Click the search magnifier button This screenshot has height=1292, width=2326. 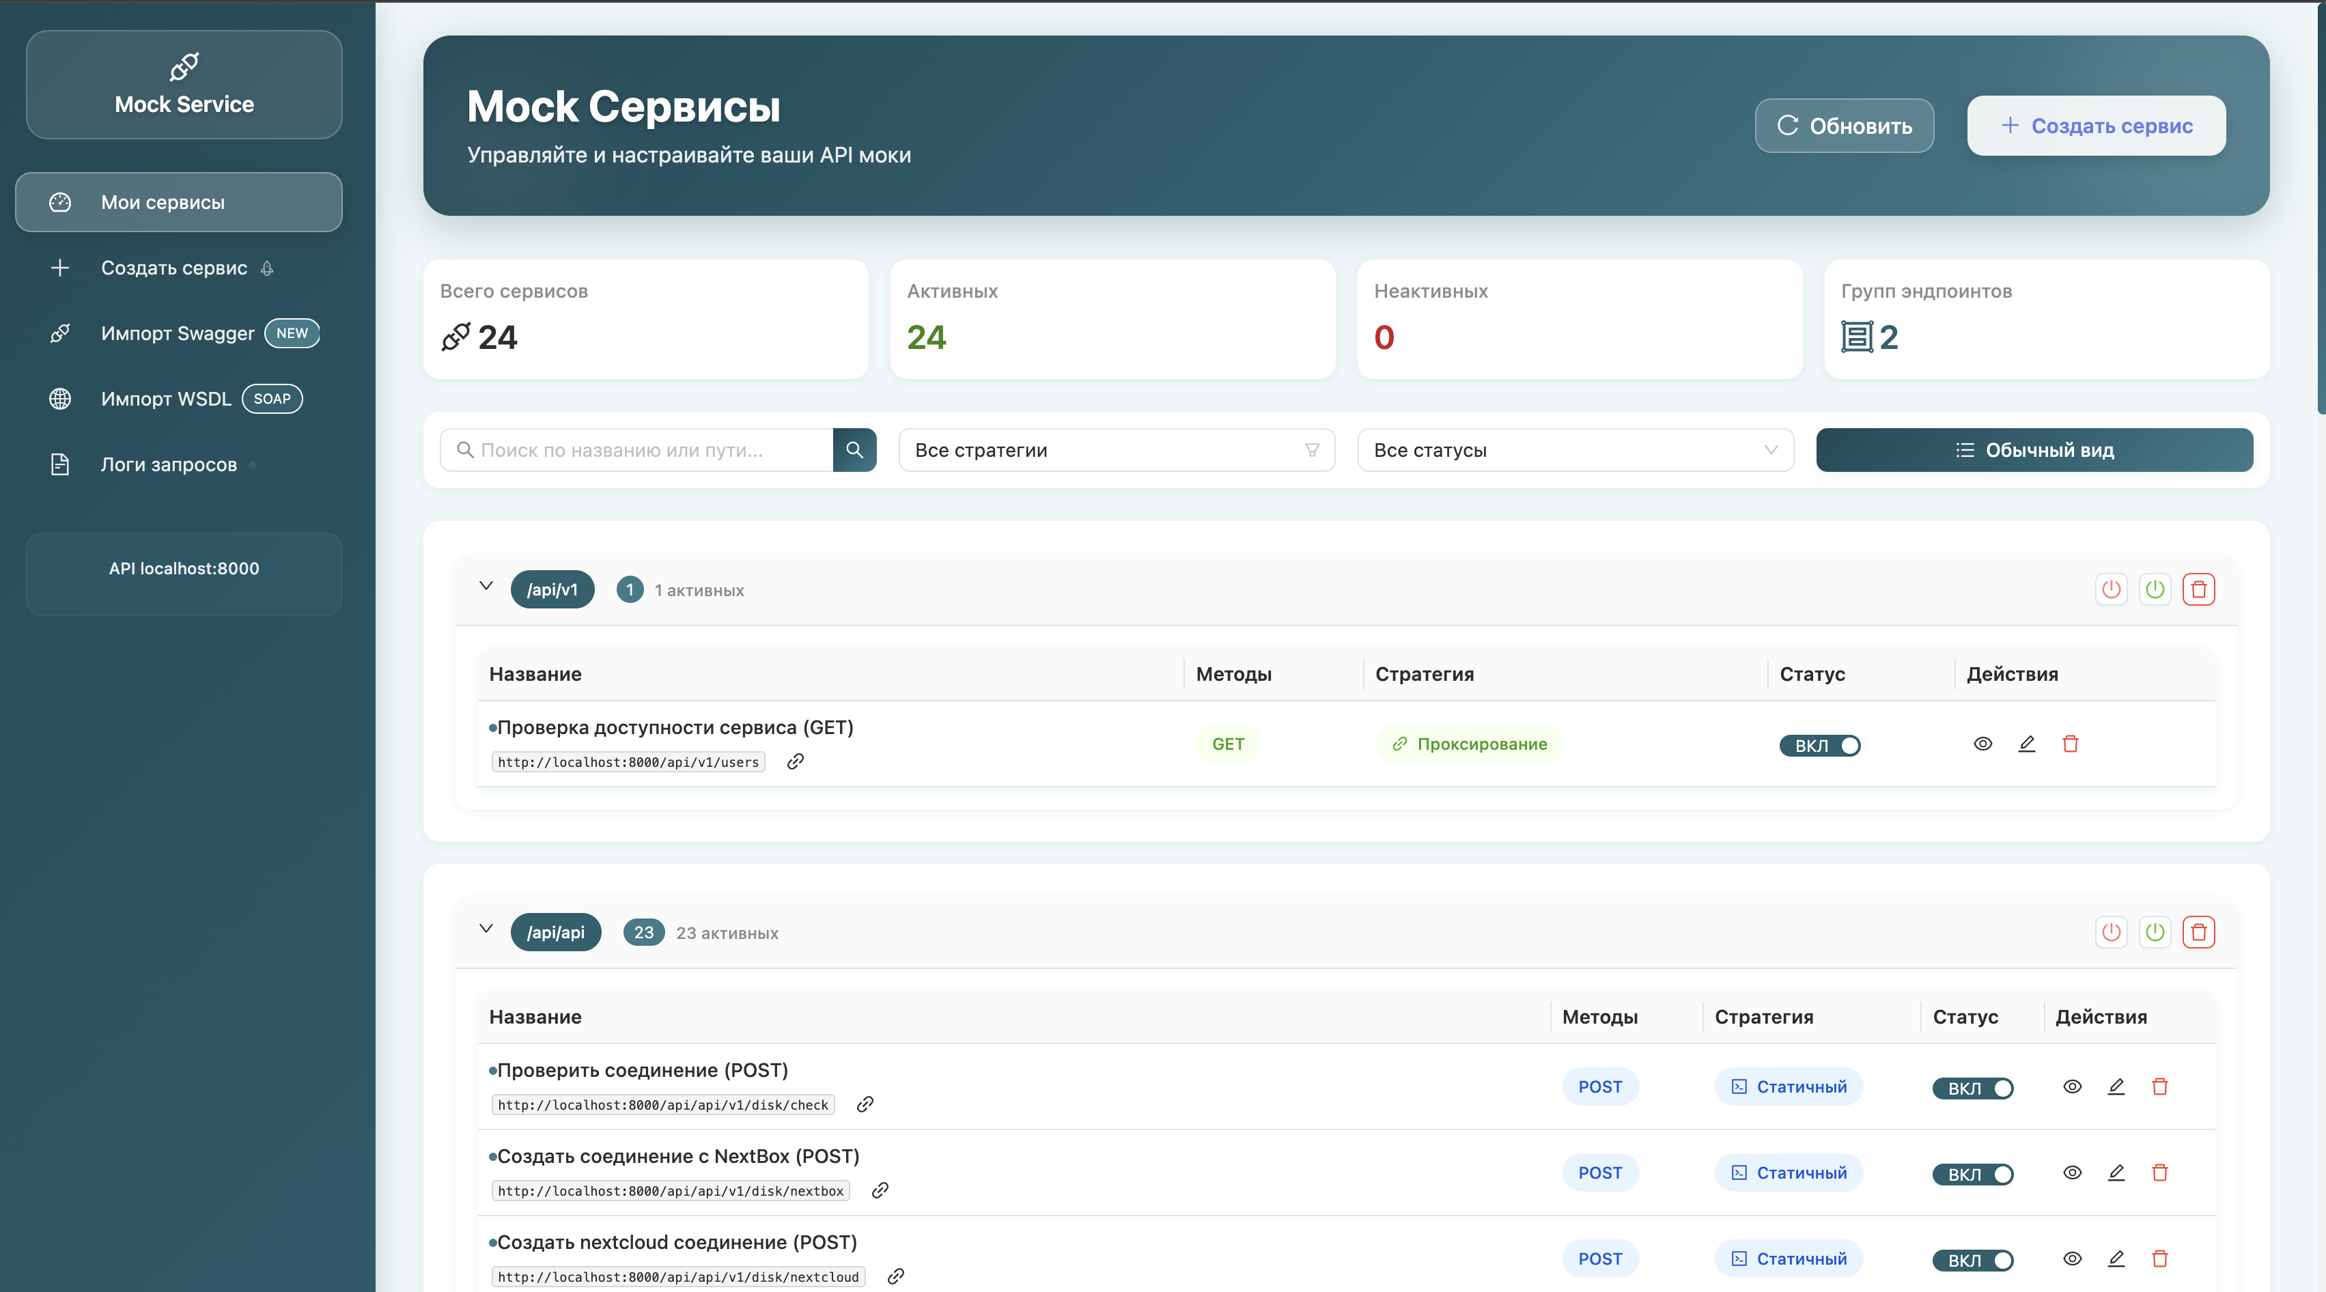pos(854,449)
